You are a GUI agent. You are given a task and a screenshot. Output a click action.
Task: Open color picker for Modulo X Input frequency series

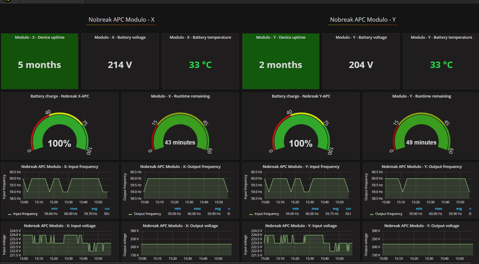tap(10, 214)
